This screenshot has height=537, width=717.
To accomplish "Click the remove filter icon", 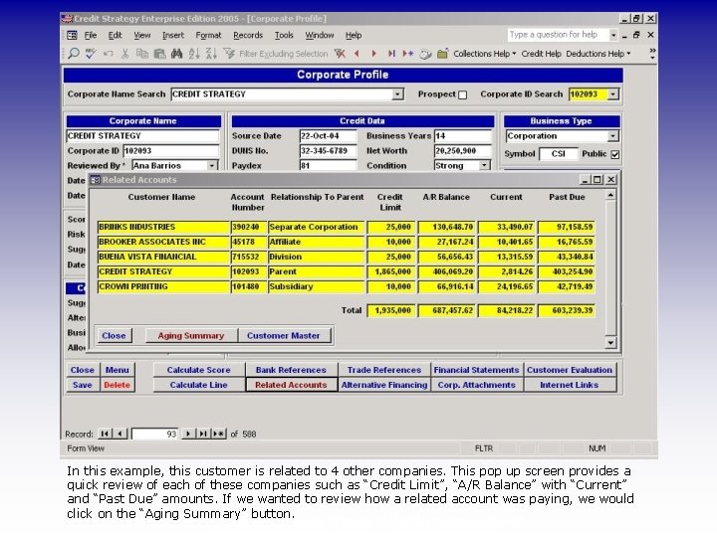I will [340, 54].
